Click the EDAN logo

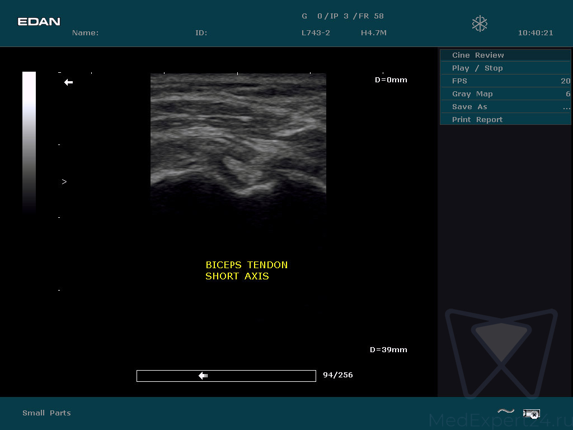pyautogui.click(x=39, y=22)
